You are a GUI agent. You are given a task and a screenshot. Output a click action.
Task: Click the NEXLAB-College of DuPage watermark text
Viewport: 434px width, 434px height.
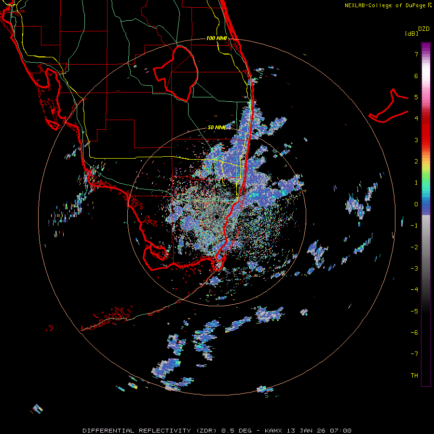pyautogui.click(x=388, y=5)
